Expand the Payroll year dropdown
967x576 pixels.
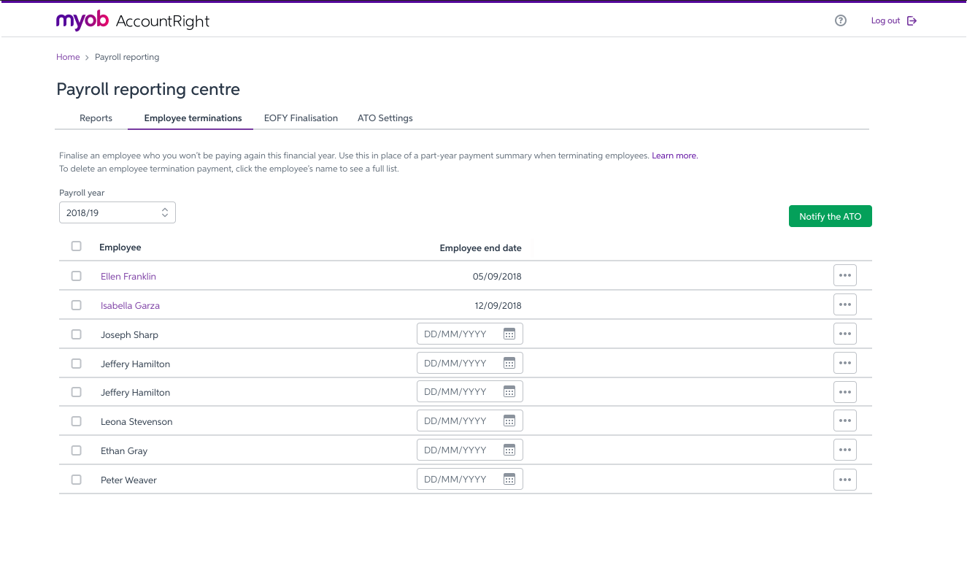click(117, 212)
